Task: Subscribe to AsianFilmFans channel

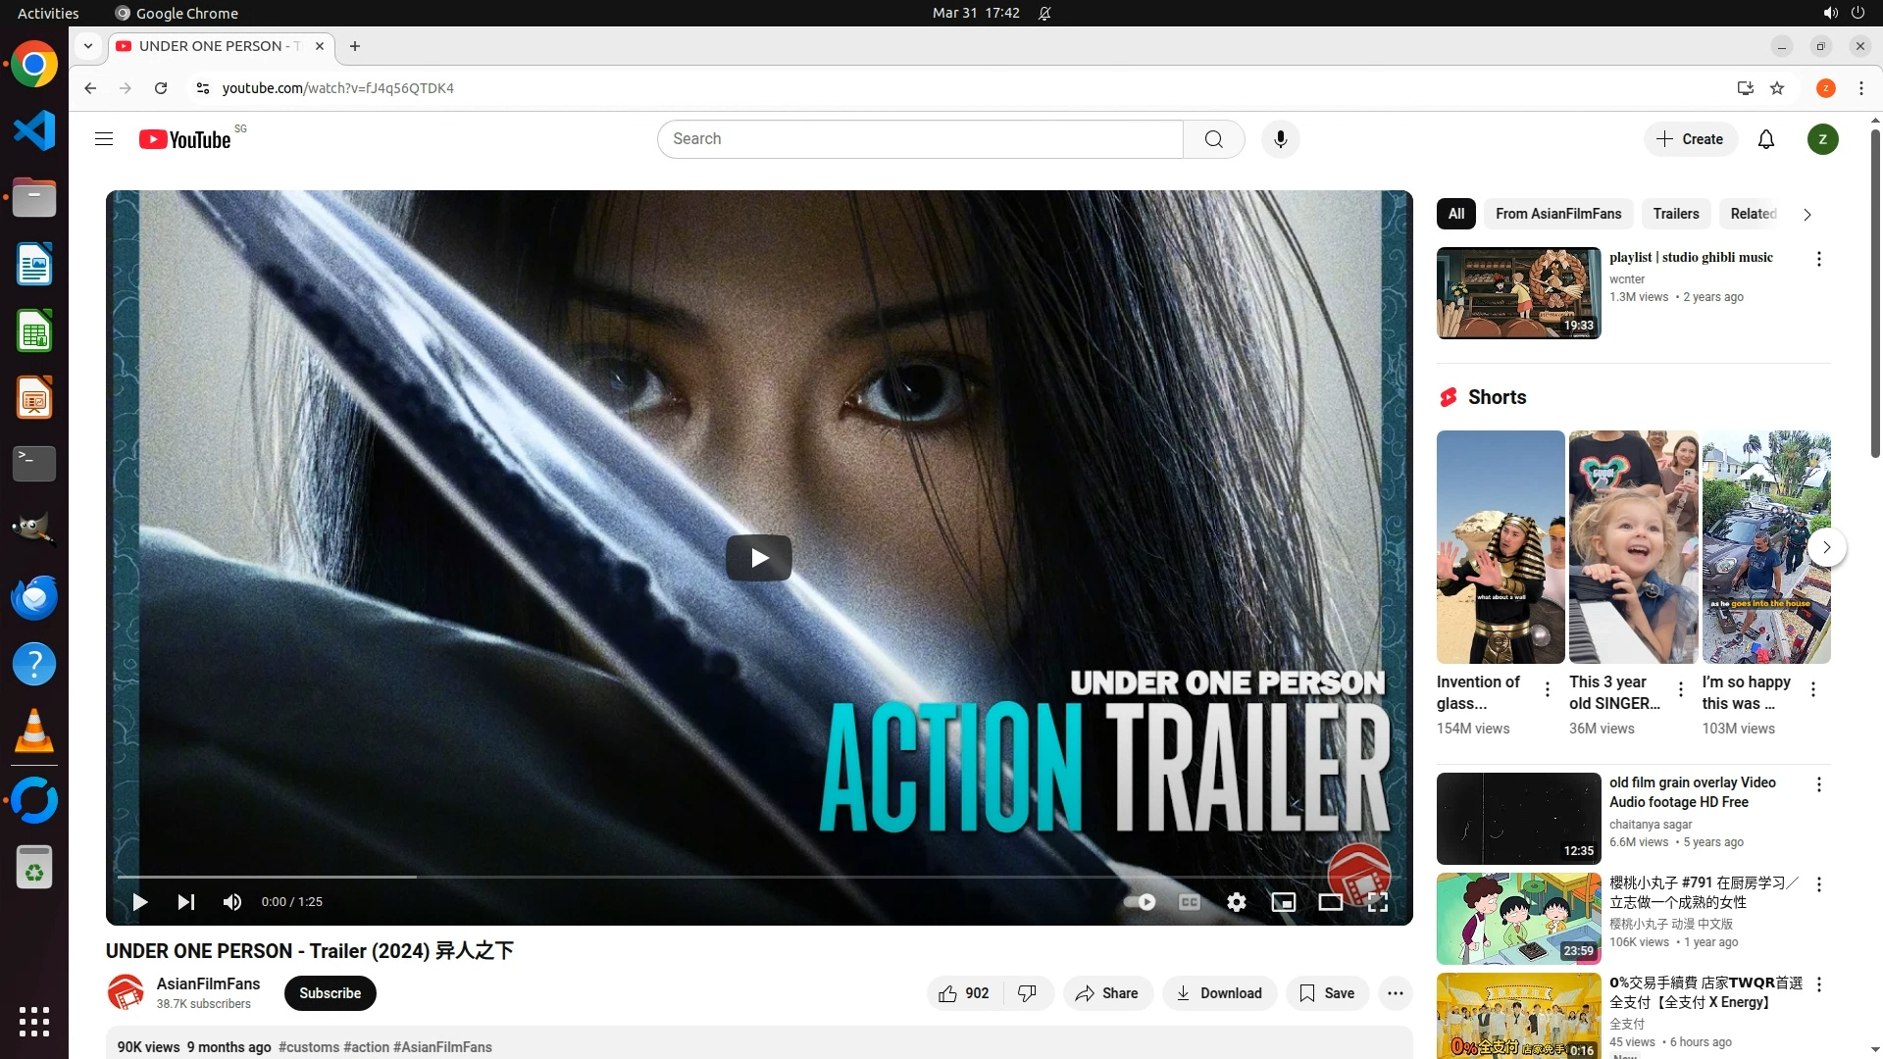Action: click(x=330, y=993)
